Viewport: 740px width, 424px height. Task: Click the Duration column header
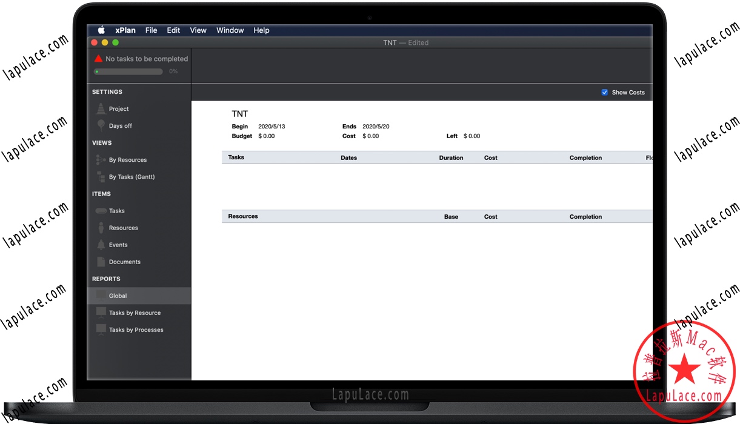[451, 157]
